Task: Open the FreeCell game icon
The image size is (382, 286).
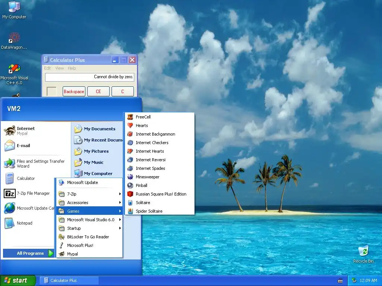Action: 130,117
